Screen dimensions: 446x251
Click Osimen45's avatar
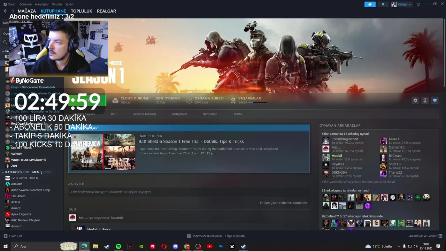click(x=383, y=149)
